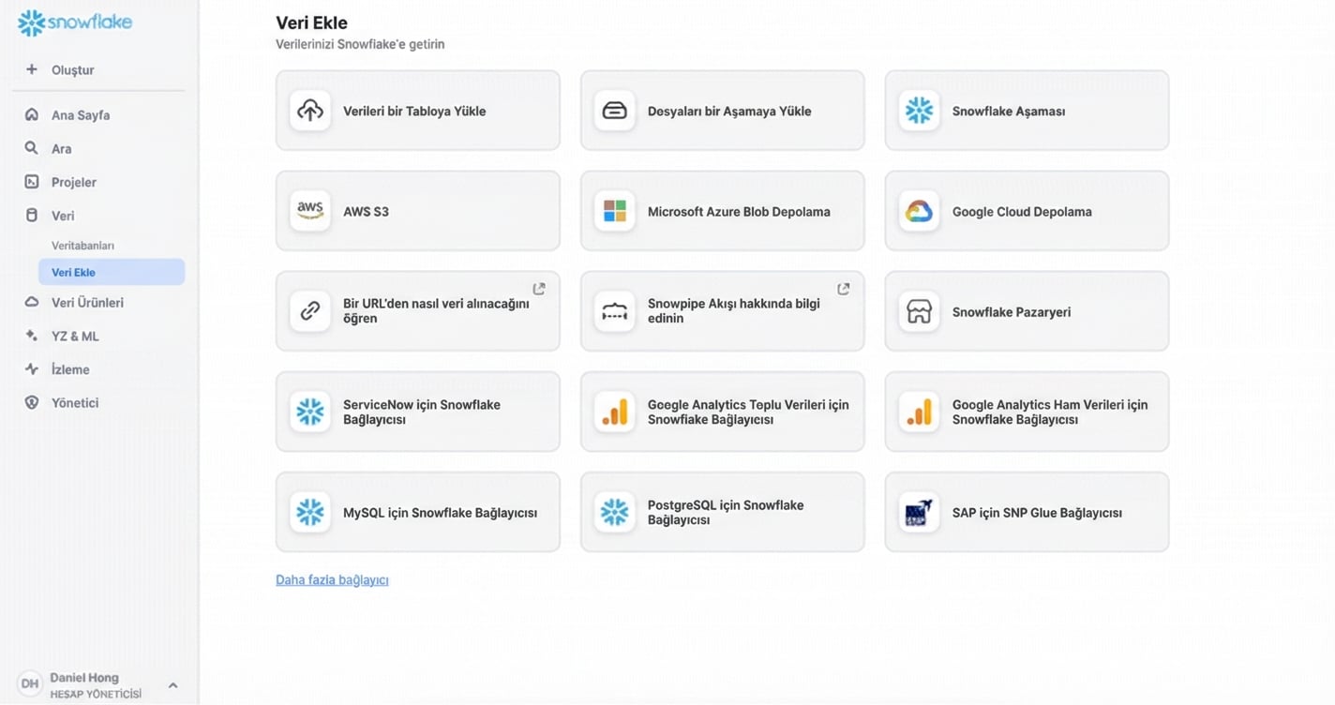
Task: Click the Snowflake logo in sidebar
Action: point(75,22)
